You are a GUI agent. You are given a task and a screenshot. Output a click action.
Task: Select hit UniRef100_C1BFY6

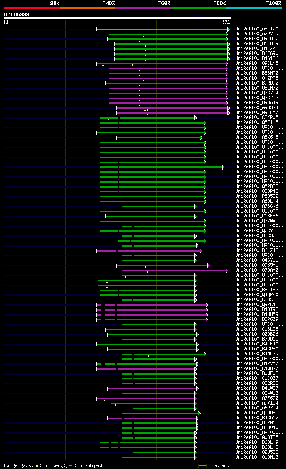click(x=257, y=216)
